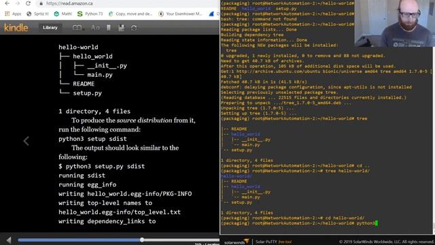Click 'python3 setup sdist' book text
The width and height of the screenshot is (435, 245).
point(92,139)
